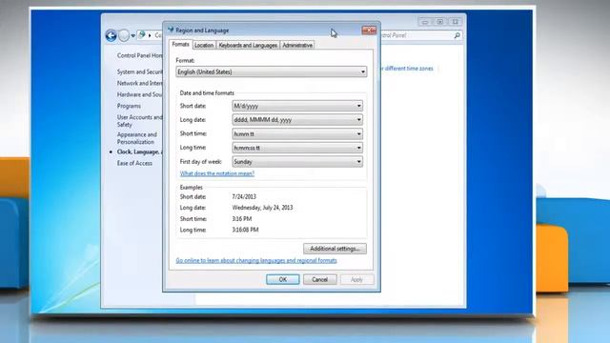The height and width of the screenshot is (343, 610).
Task: Click the Long time example 3:16:08 PM
Action: [245, 230]
